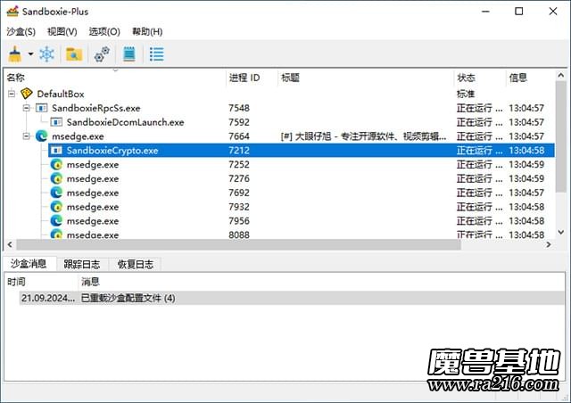Sort by the 名称 column header
This screenshot has width=571, height=403.
[x=115, y=78]
